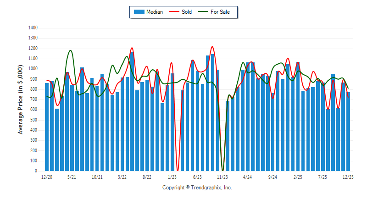Image resolution: width=367 pixels, height=199 pixels.
Task: Click the 1400 y-axis tick label
Action: point(32,28)
